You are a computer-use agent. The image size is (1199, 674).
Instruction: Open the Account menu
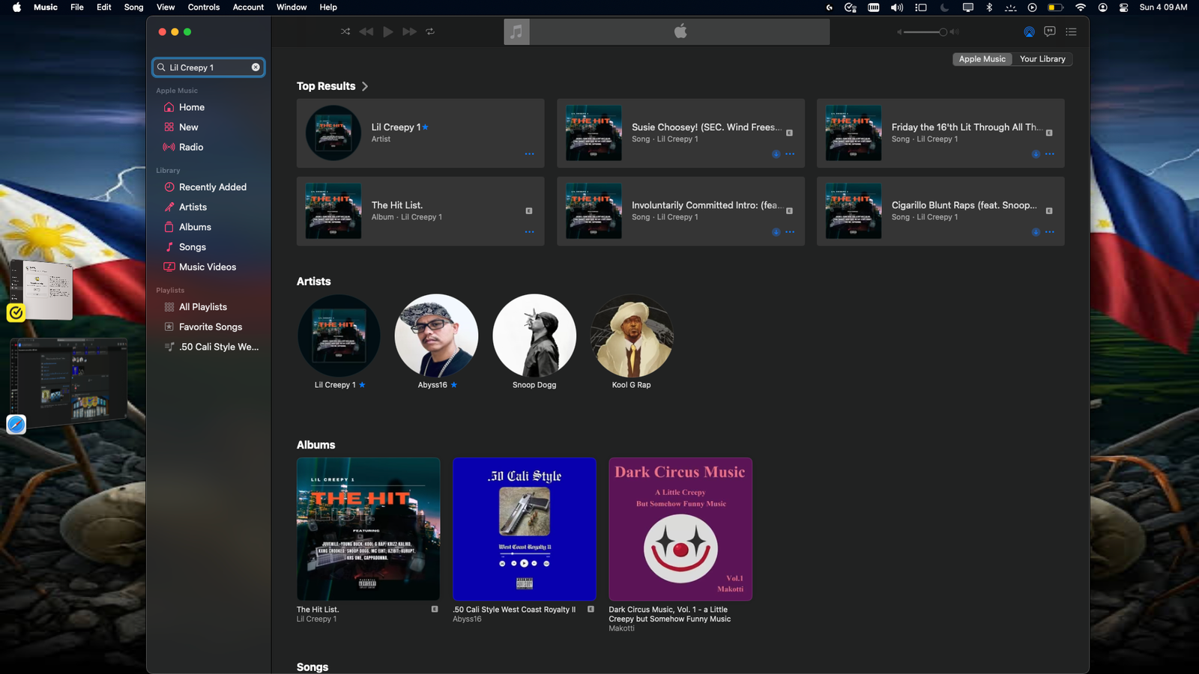click(x=248, y=7)
